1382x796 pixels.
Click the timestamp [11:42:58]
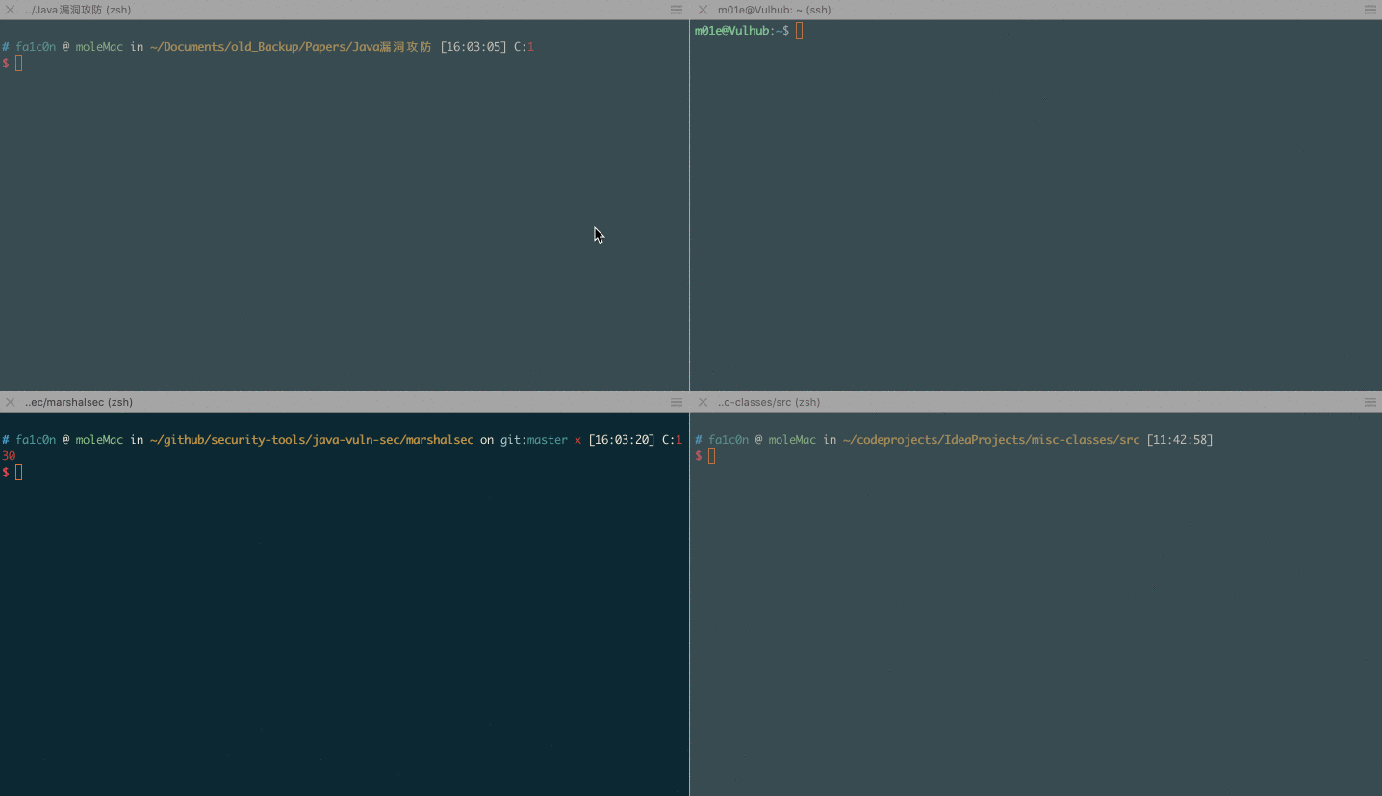[x=1180, y=440]
